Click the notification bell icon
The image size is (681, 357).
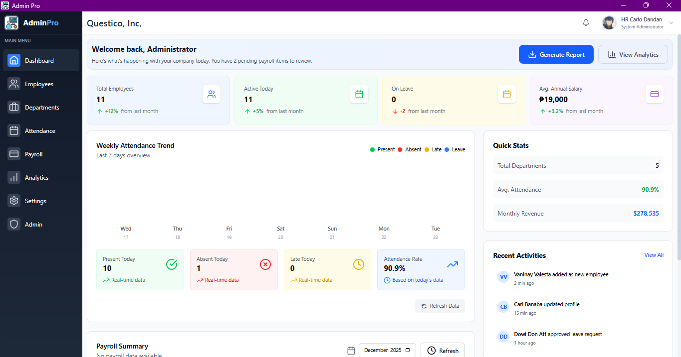tap(586, 23)
